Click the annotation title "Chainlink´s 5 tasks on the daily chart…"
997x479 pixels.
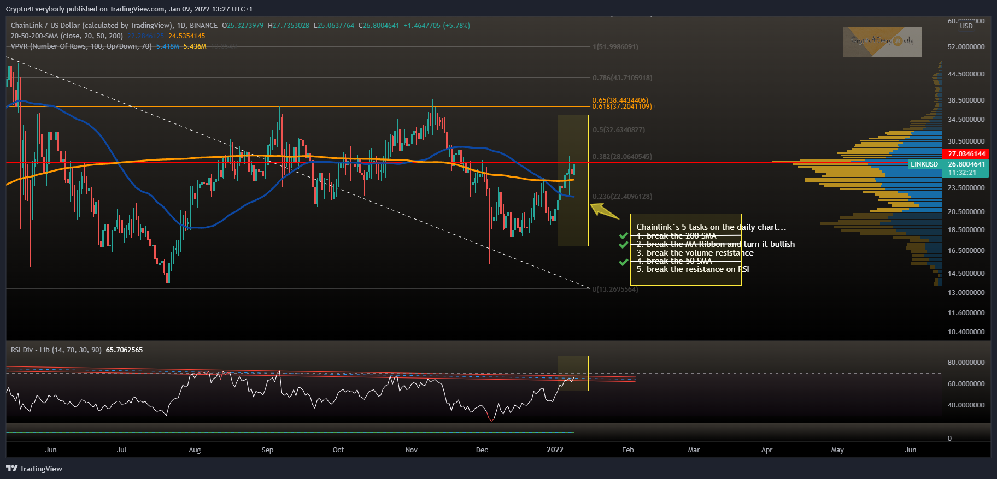711,227
